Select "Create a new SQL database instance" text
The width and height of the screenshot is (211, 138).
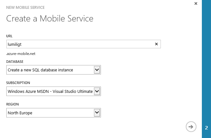click(40, 70)
